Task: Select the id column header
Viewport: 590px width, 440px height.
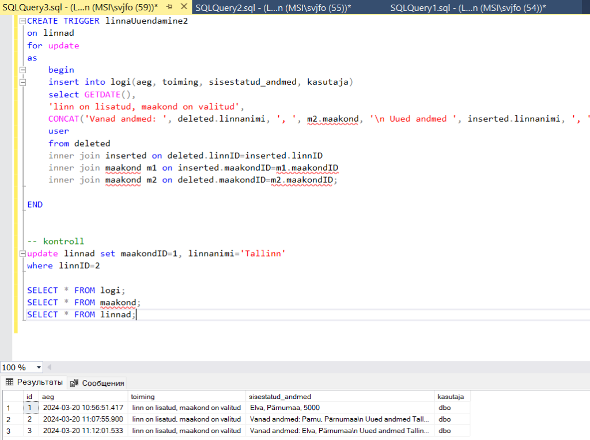Action: pyautogui.click(x=31, y=397)
